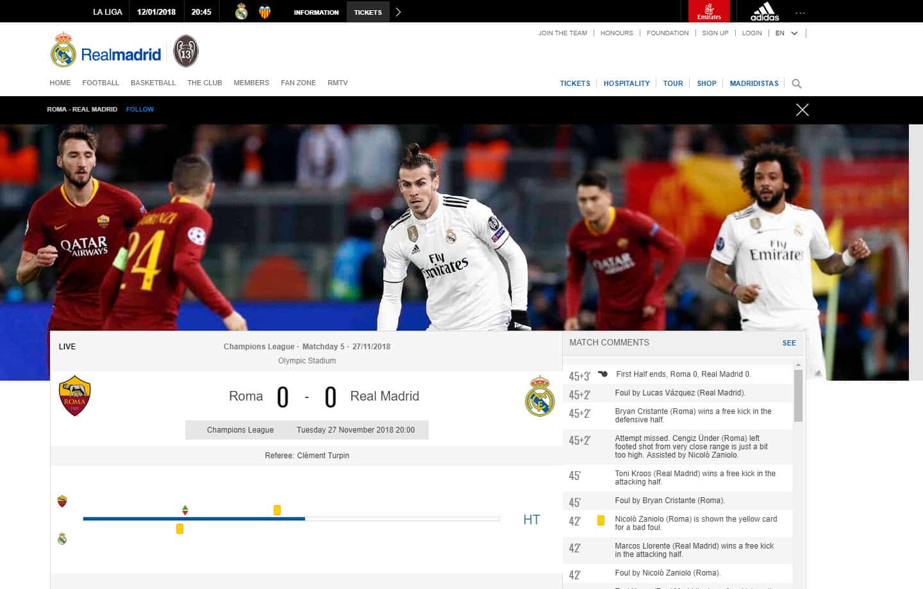Click 'First Half ends, Roma 0, Real Madrid 0.' comment
This screenshot has width=923, height=589.
[x=683, y=374]
